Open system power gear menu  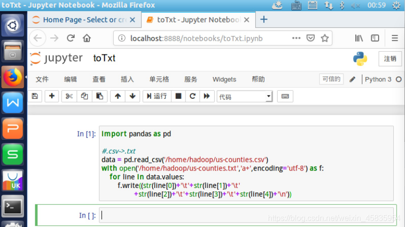tap(396, 5)
